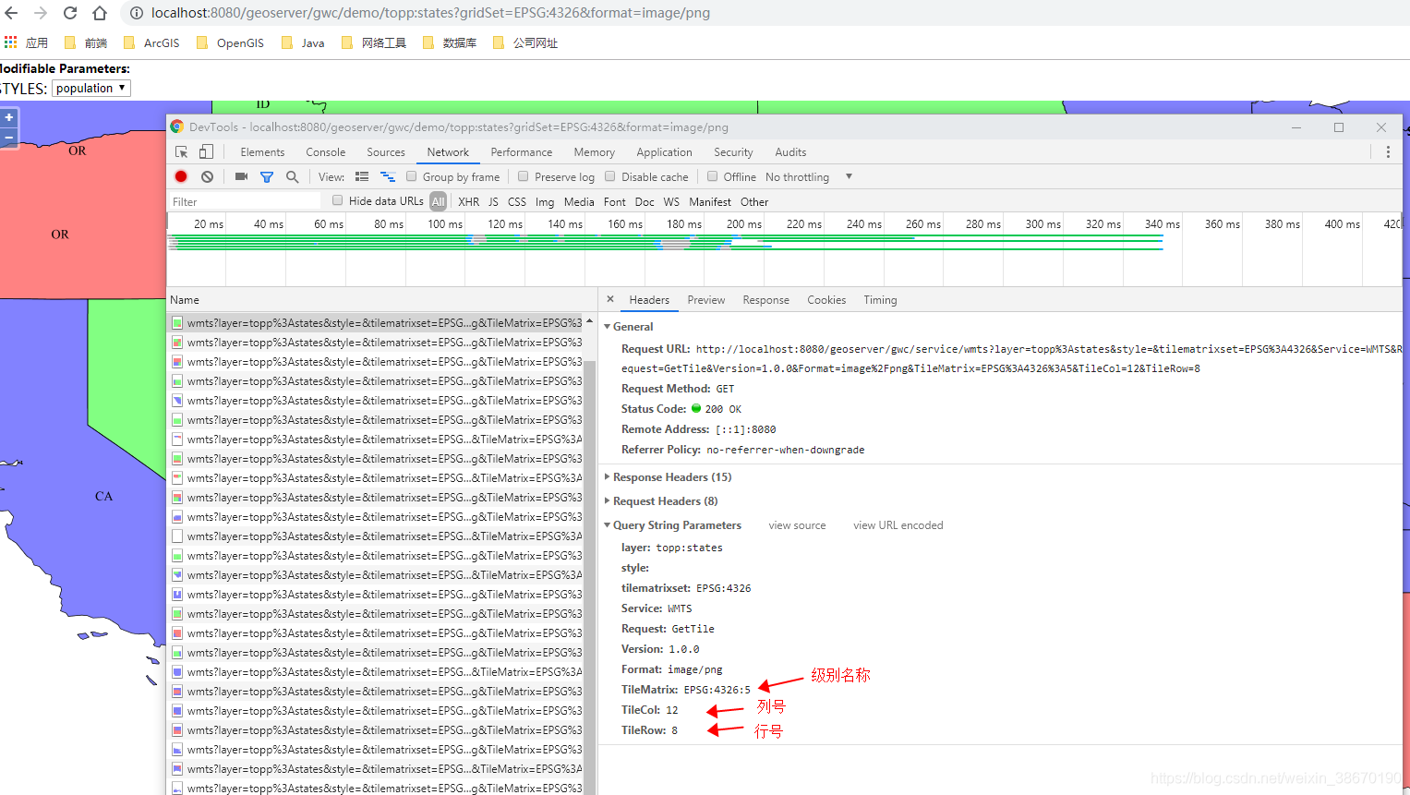Enable the Preserve log checkbox
The width and height of the screenshot is (1410, 795).
click(524, 176)
